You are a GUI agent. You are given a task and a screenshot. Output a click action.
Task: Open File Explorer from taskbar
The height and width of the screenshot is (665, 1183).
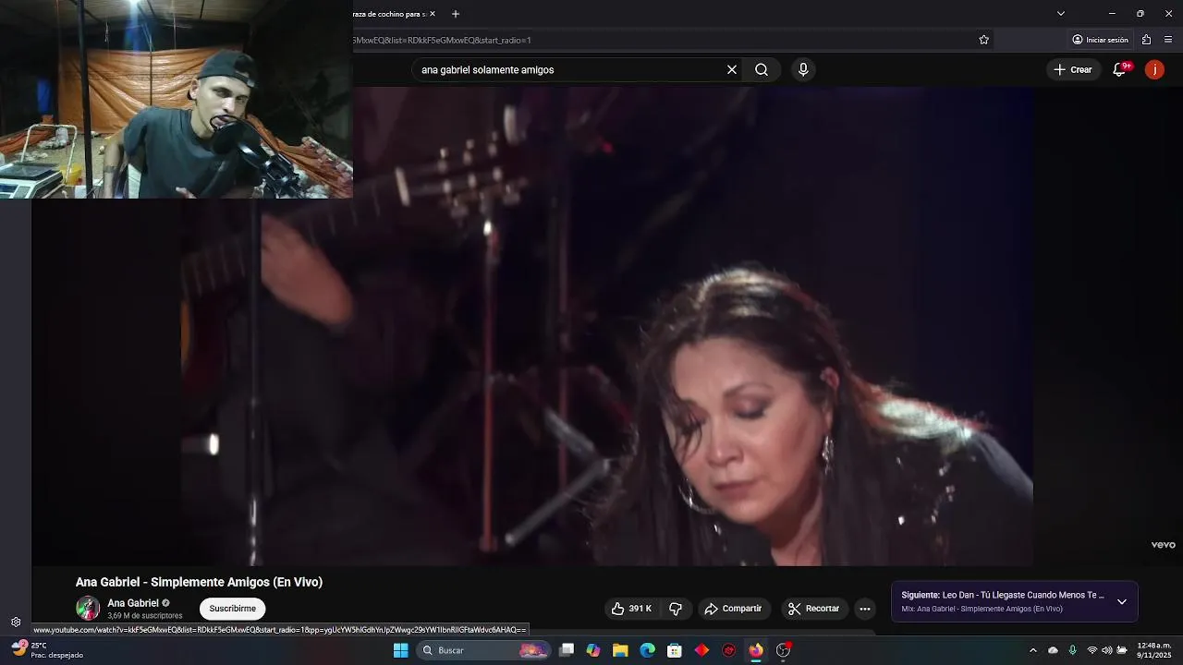[x=620, y=650]
